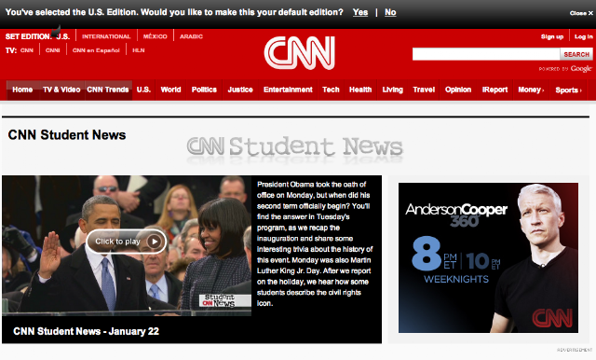Viewport: 596px width, 360px height.
Task: Select the Arabic edition
Action: pos(191,36)
